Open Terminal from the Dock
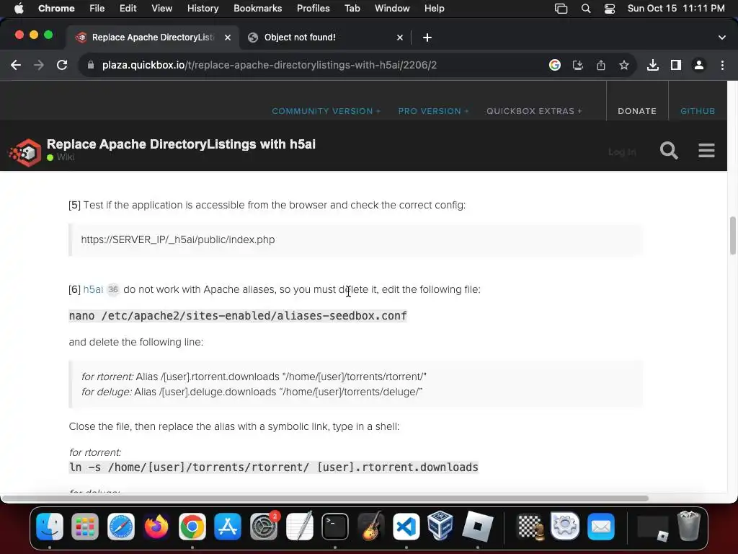The height and width of the screenshot is (554, 738). pyautogui.click(x=334, y=526)
